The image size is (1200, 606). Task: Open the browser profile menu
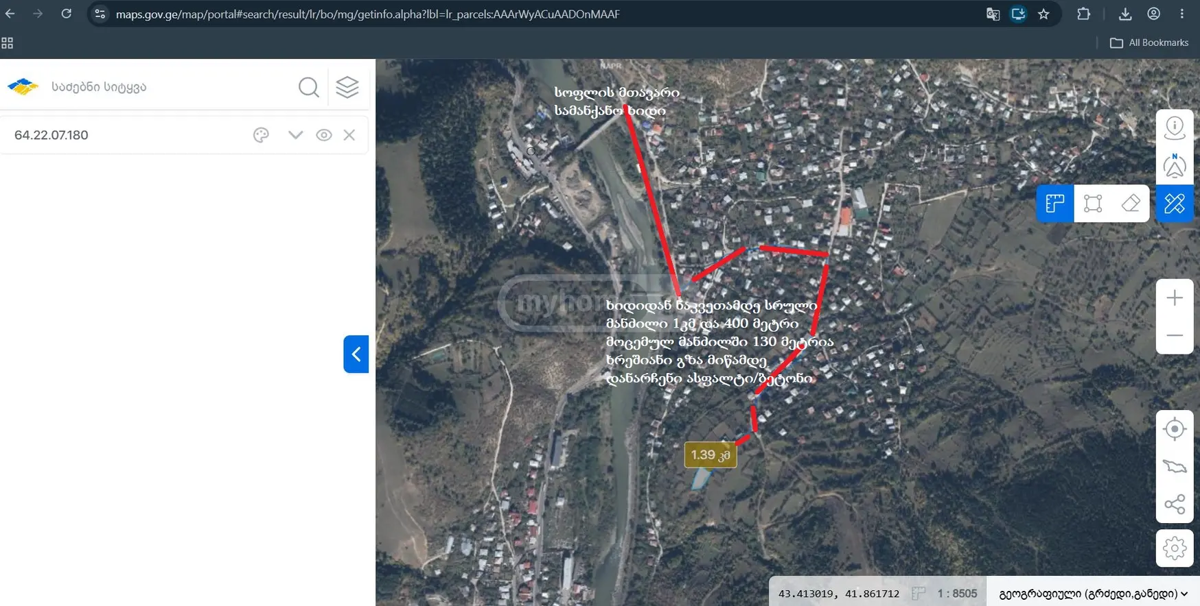point(1154,14)
